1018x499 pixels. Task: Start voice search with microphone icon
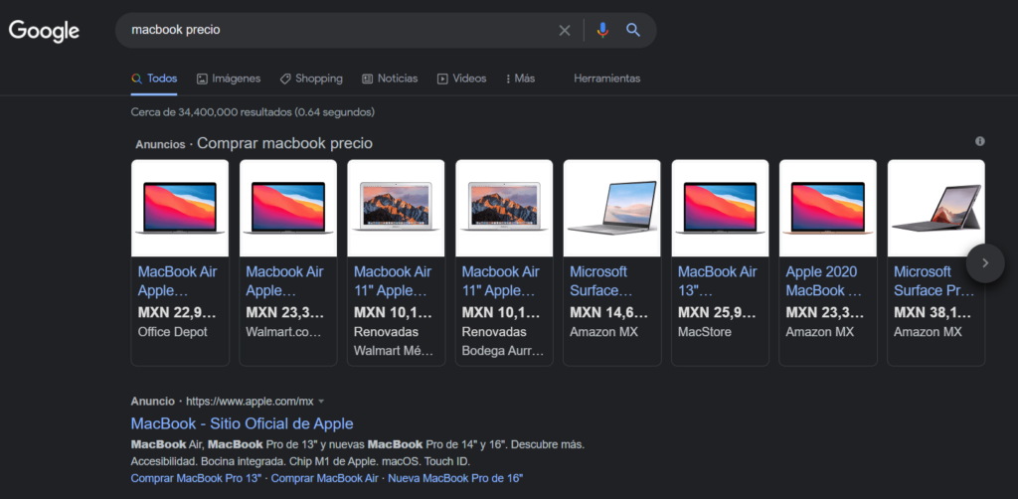(x=601, y=31)
